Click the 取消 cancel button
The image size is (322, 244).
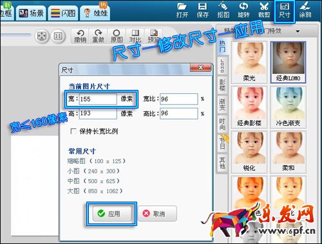tap(157, 214)
